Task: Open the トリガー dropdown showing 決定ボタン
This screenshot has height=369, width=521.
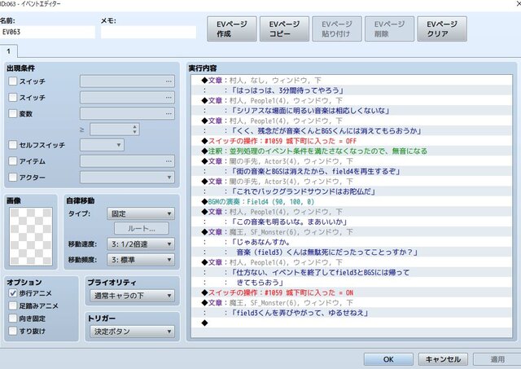Action: [x=132, y=332]
